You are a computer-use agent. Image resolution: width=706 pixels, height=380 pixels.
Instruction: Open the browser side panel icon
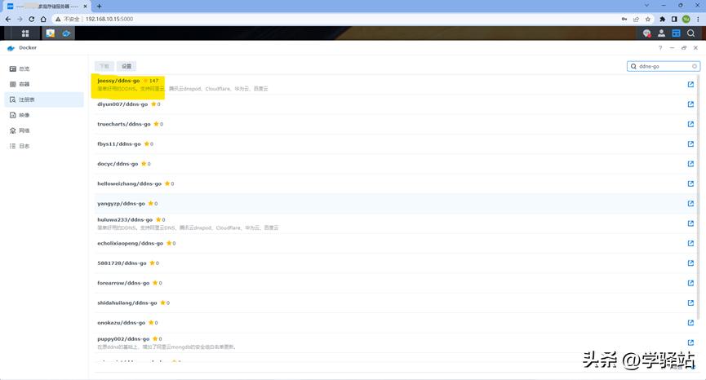click(674, 19)
